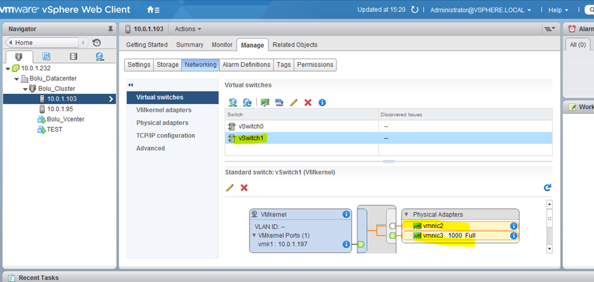Show info for vmk1 10.0.1.197
The height and width of the screenshot is (282, 594).
346,244
